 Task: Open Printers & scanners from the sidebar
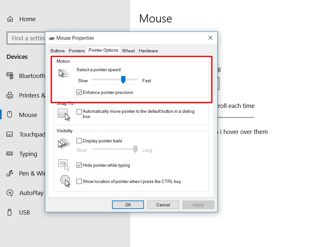click(x=10, y=95)
